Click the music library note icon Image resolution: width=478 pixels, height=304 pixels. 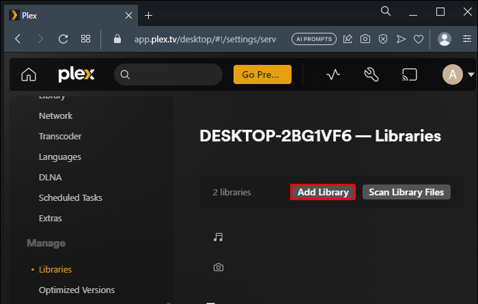(x=218, y=237)
